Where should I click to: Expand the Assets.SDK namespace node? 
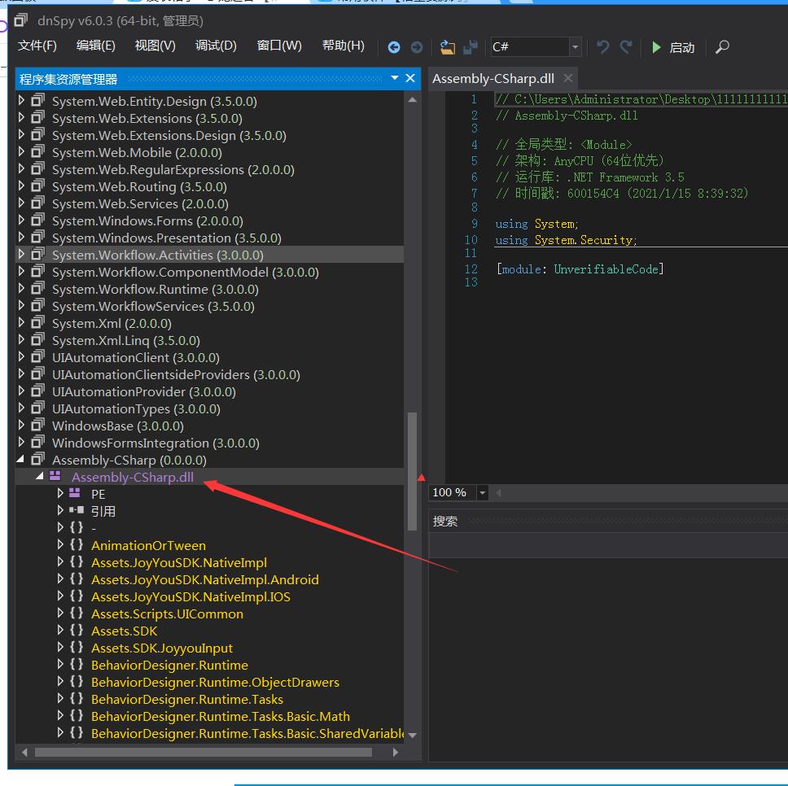pyautogui.click(x=59, y=630)
